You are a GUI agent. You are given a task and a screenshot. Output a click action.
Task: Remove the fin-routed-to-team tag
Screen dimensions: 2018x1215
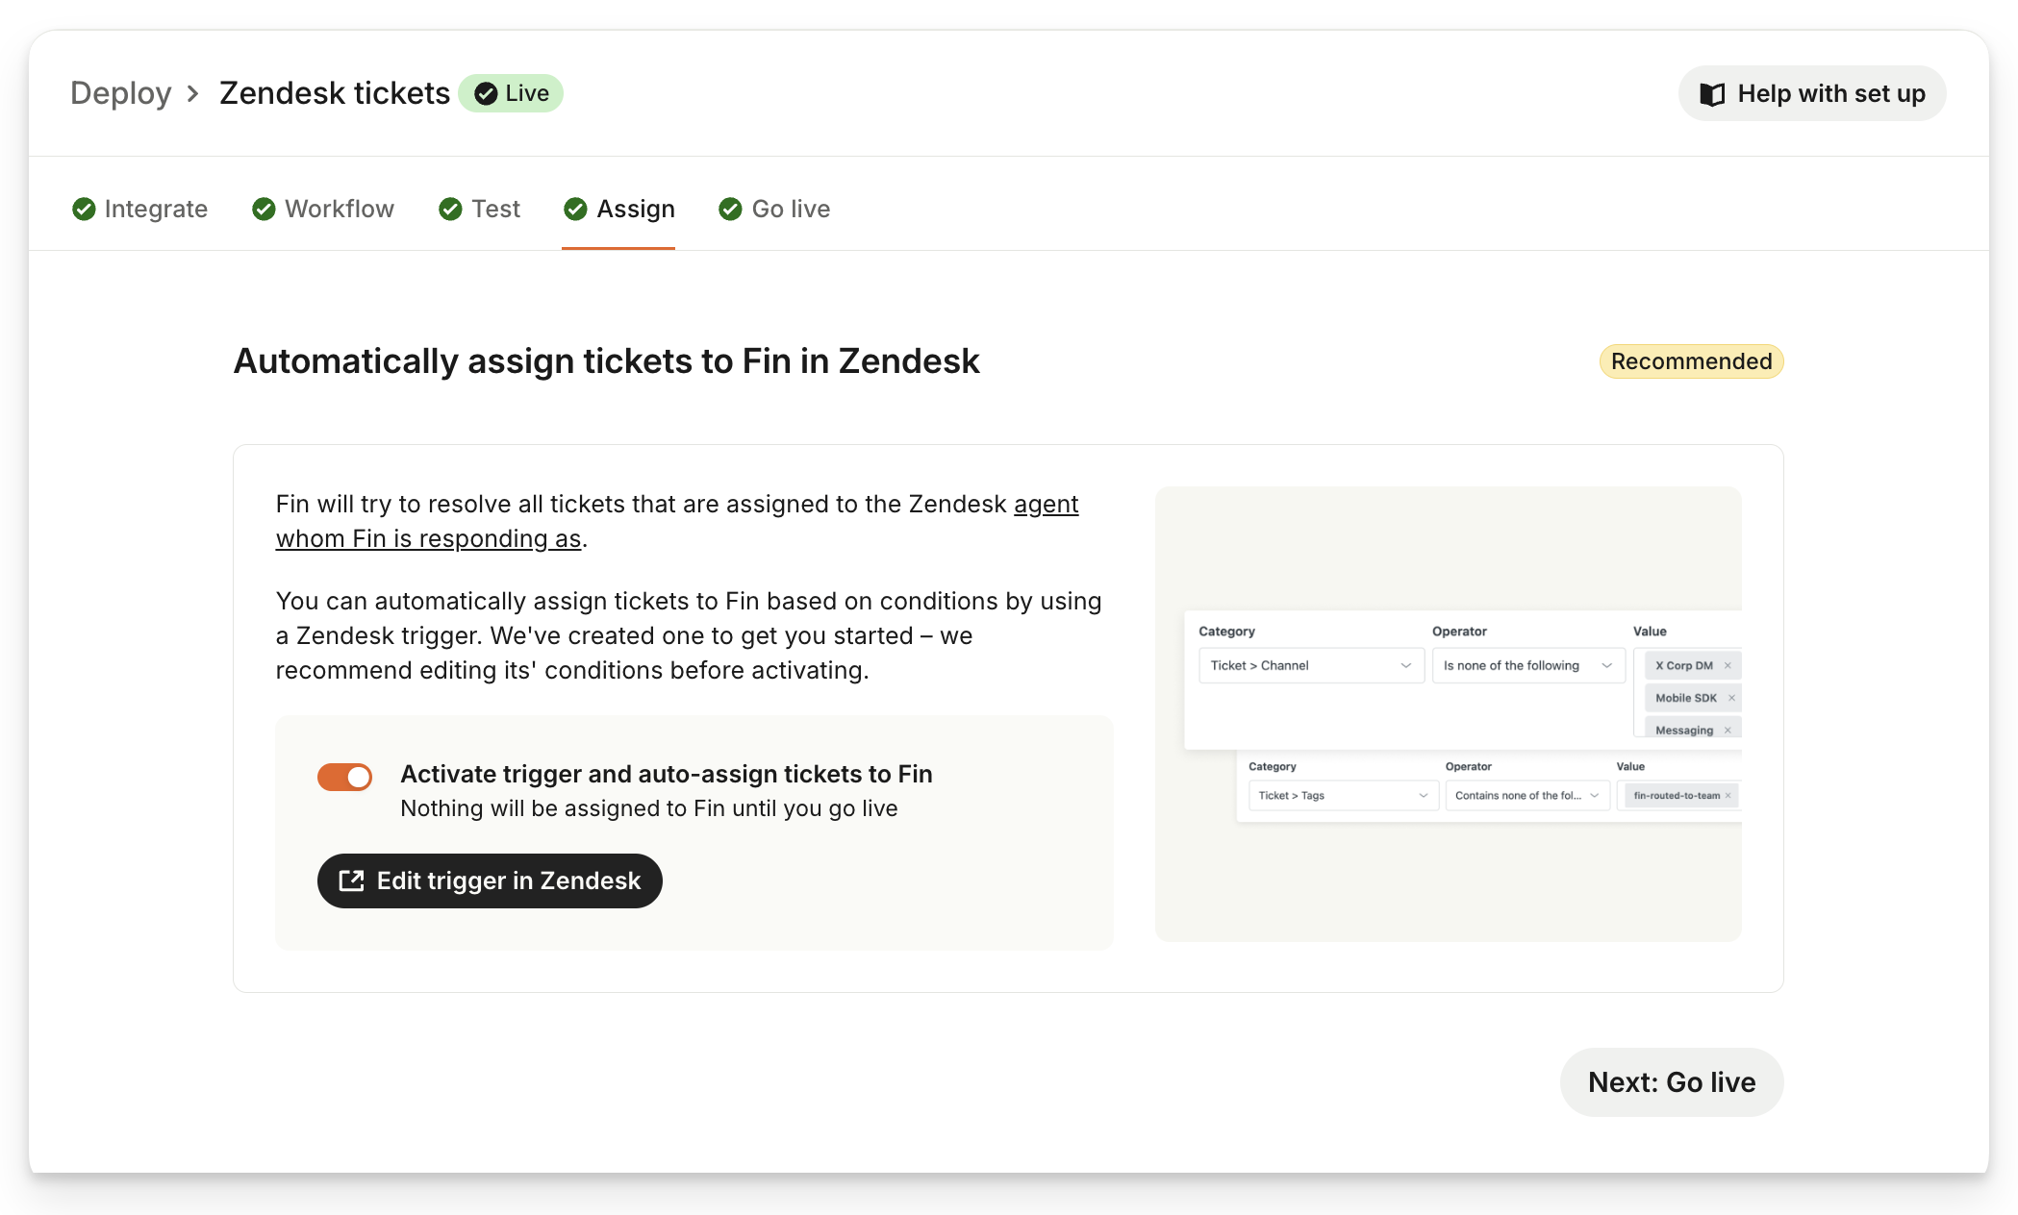tap(1728, 795)
